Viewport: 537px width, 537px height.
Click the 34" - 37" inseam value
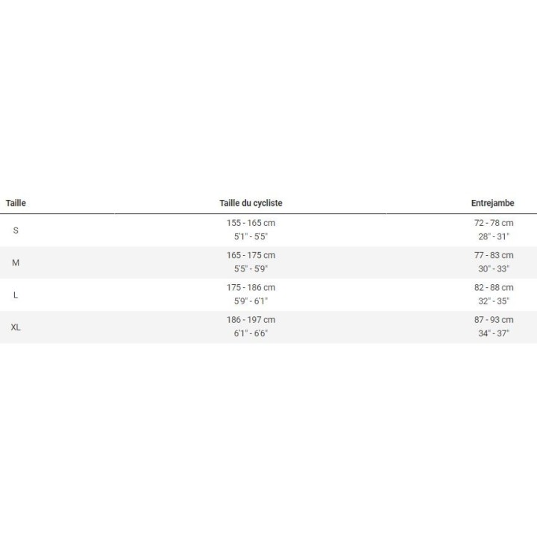click(494, 333)
